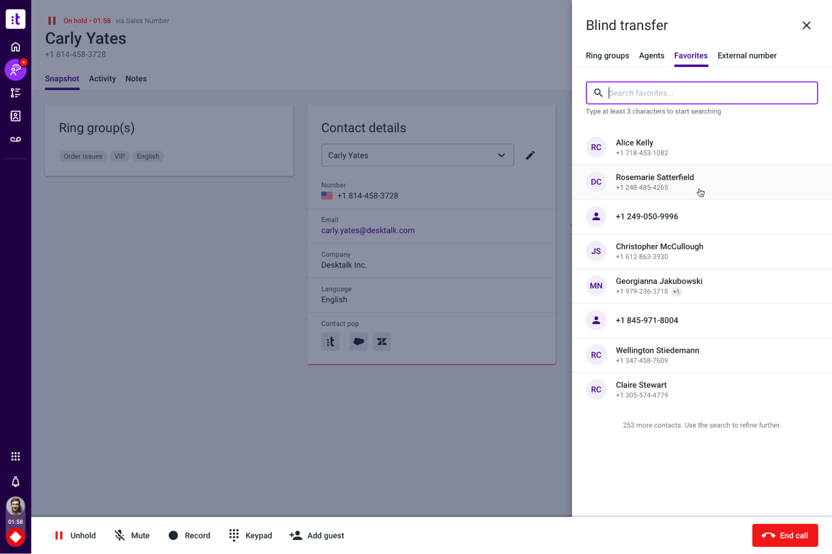Viewport: 832px width, 554px height.
Task: Open the Home icon in sidebar
Action: coord(15,47)
